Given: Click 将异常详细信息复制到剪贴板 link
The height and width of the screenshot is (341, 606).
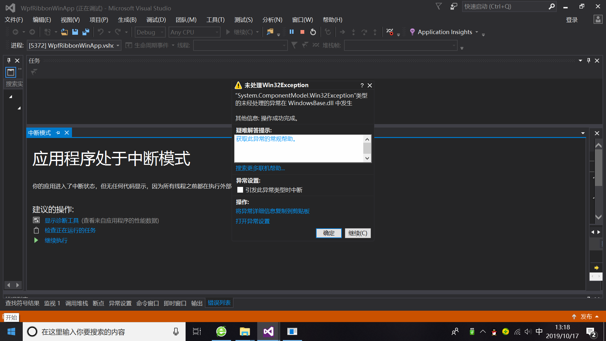Looking at the screenshot, I should pos(272,211).
